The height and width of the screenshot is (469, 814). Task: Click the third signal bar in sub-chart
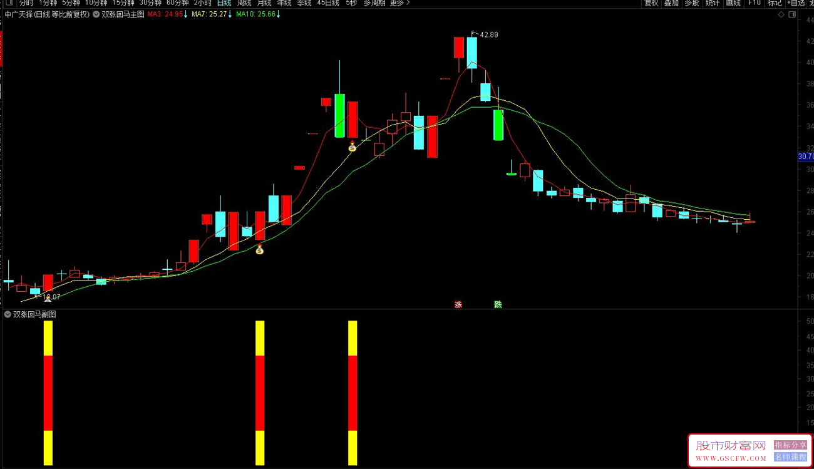(353, 393)
